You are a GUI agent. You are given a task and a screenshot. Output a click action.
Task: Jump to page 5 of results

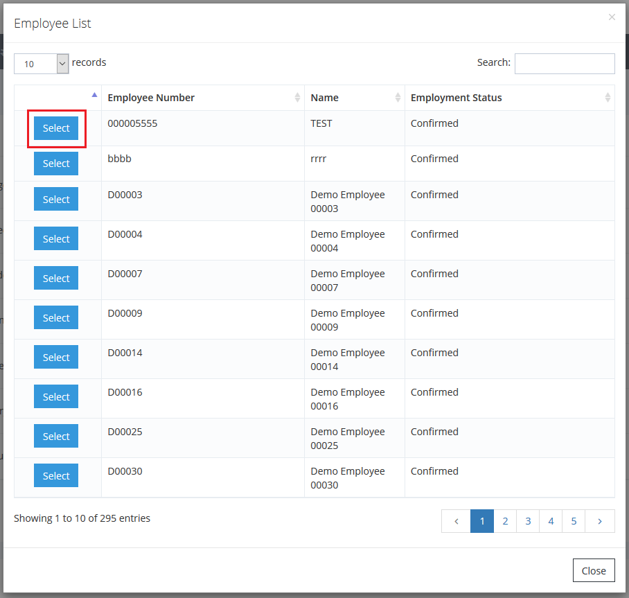(574, 521)
